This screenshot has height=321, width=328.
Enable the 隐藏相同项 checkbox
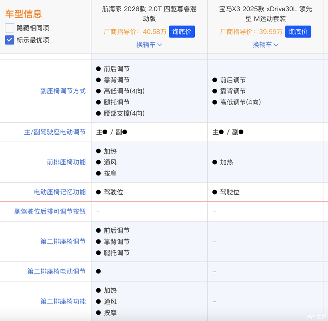tap(10, 28)
